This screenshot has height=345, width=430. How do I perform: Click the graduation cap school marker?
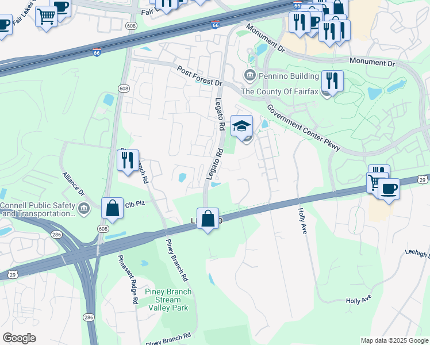[x=241, y=126]
